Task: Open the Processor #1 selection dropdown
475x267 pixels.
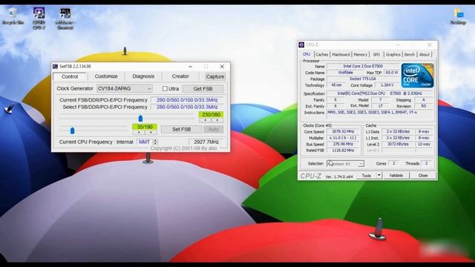Action: click(345, 163)
